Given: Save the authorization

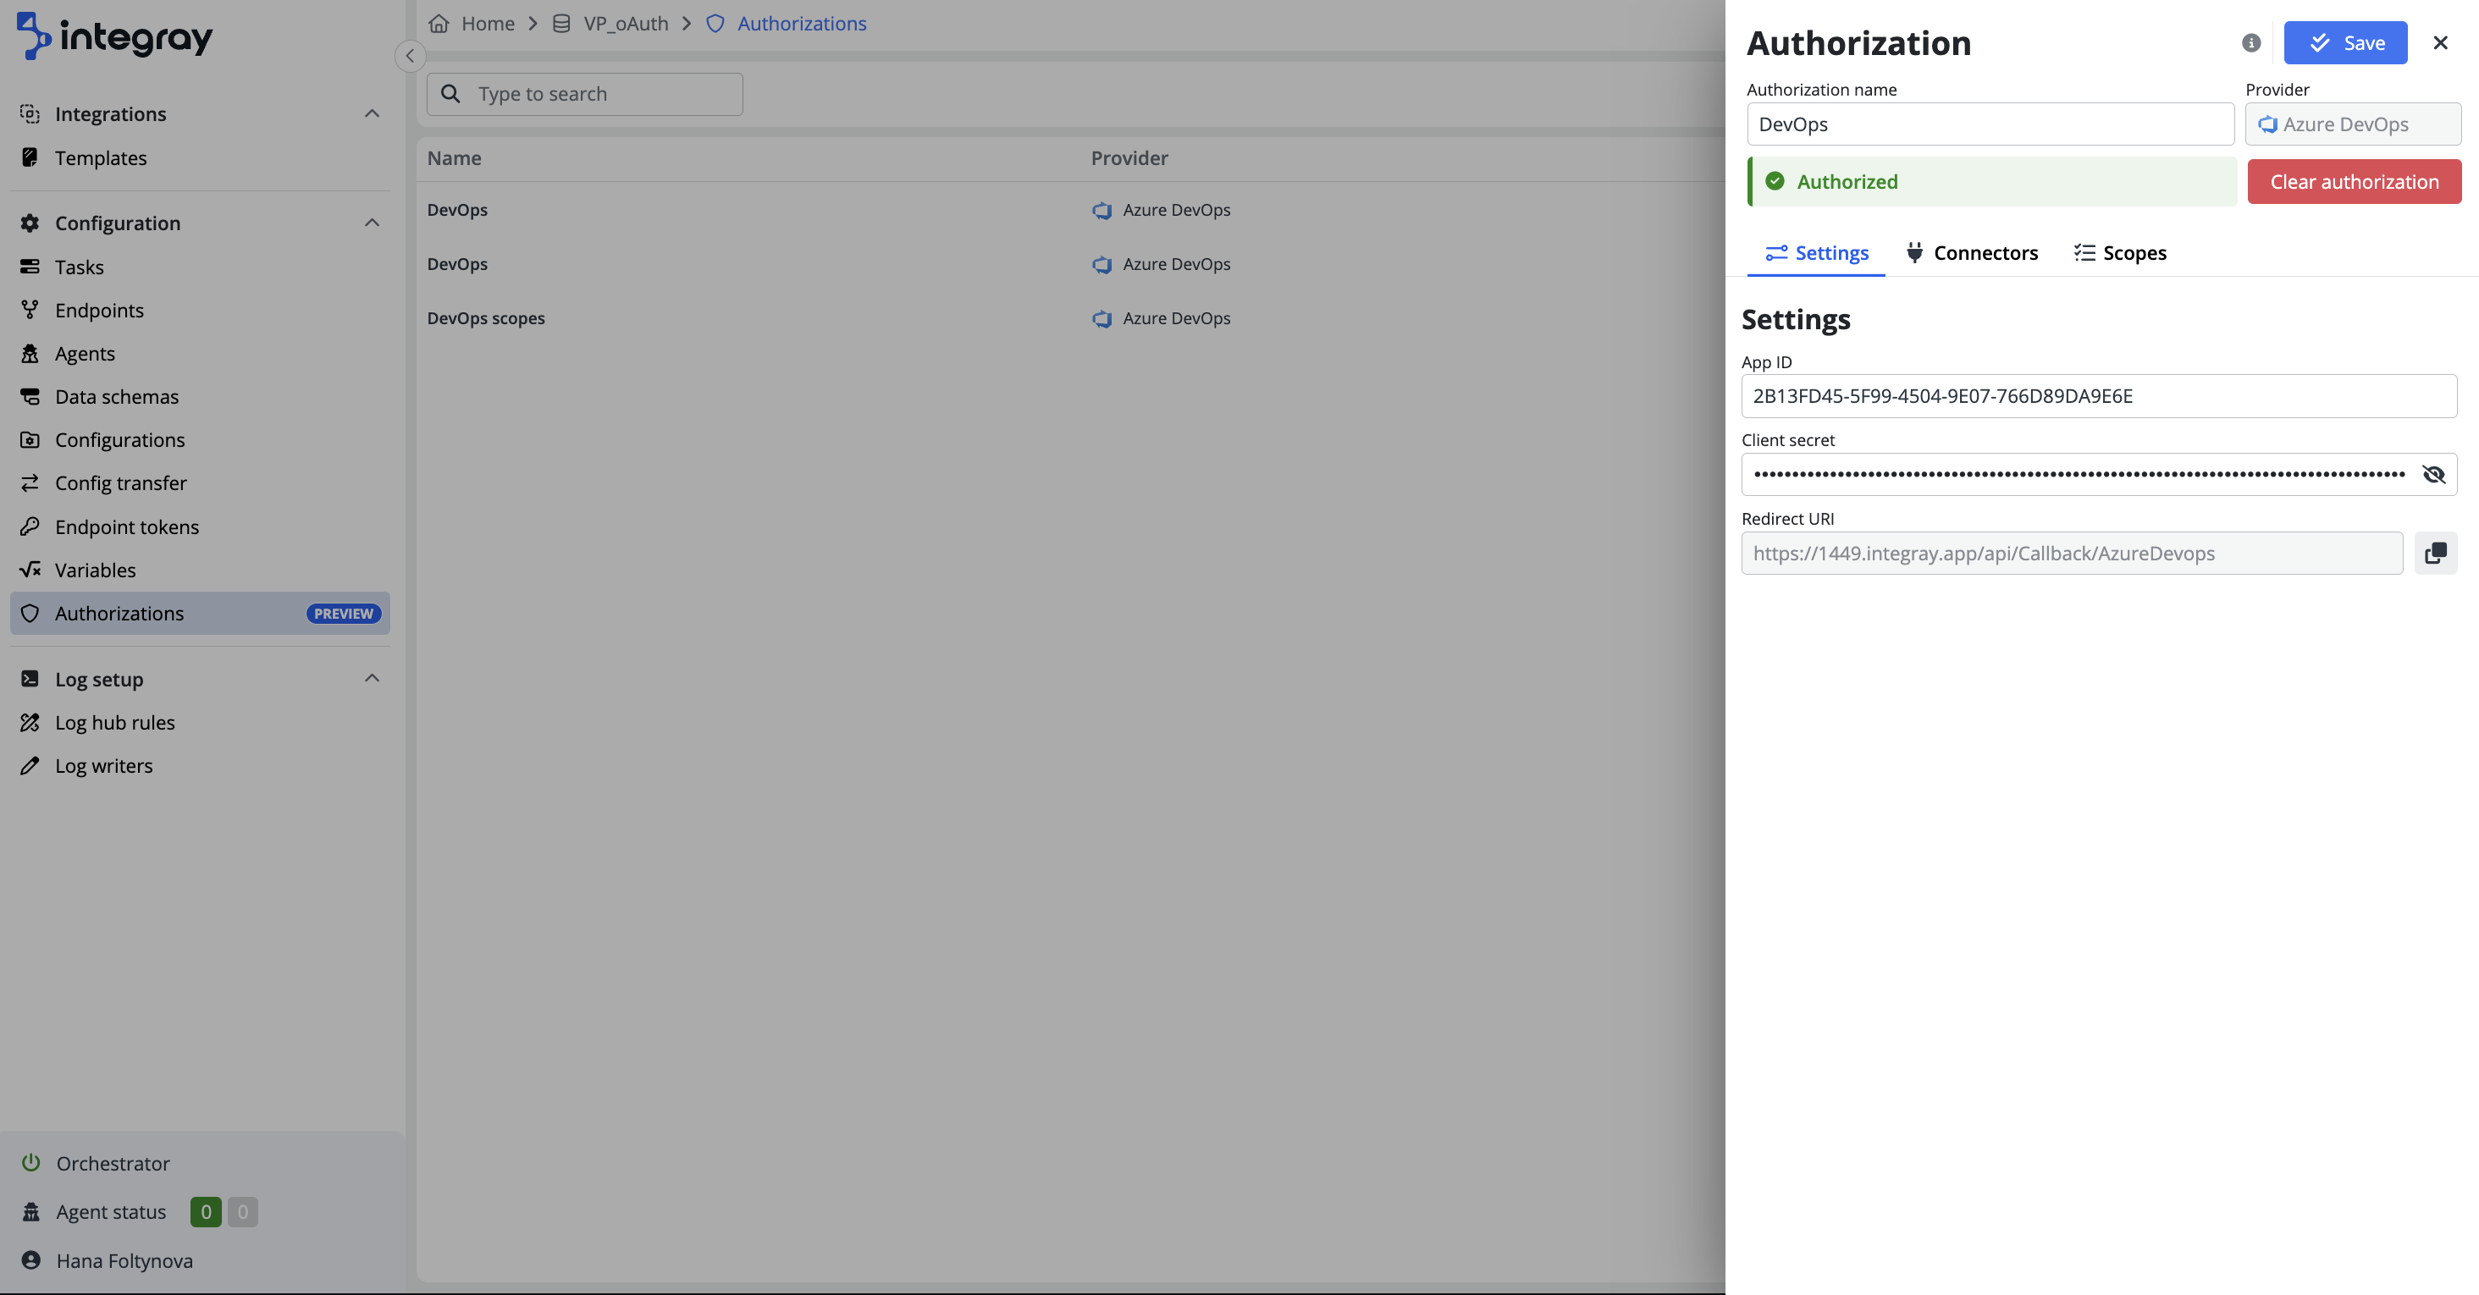Looking at the screenshot, I should click(x=2345, y=42).
